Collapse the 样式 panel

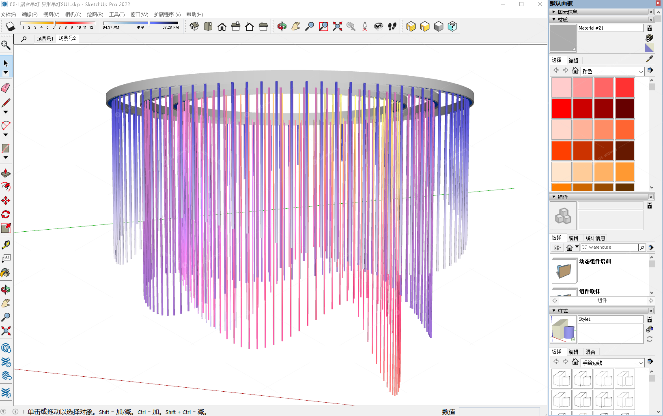[x=554, y=311]
